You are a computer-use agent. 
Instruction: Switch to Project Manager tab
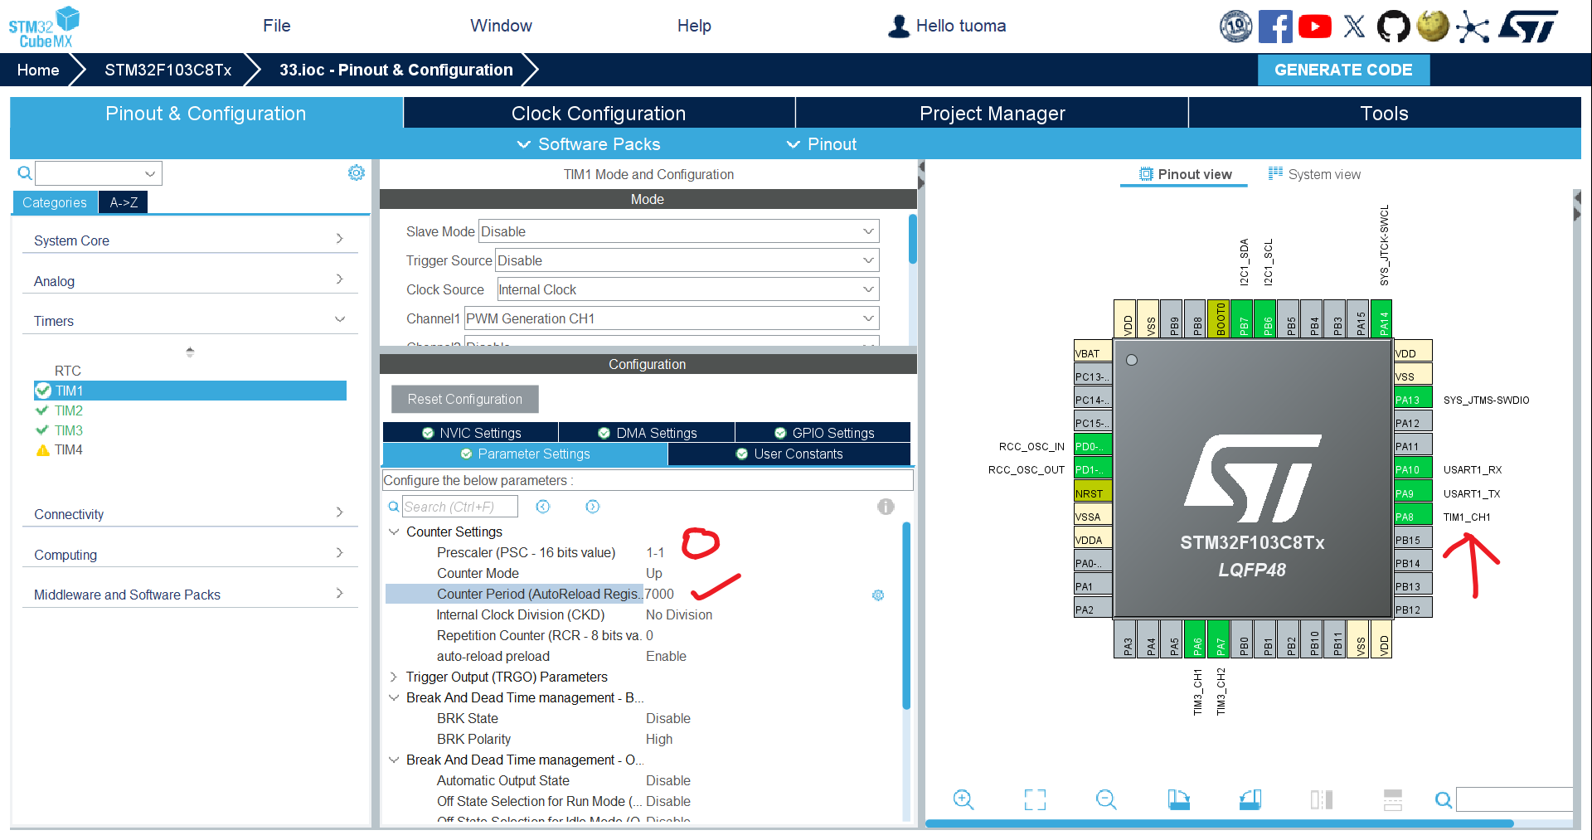[992, 113]
